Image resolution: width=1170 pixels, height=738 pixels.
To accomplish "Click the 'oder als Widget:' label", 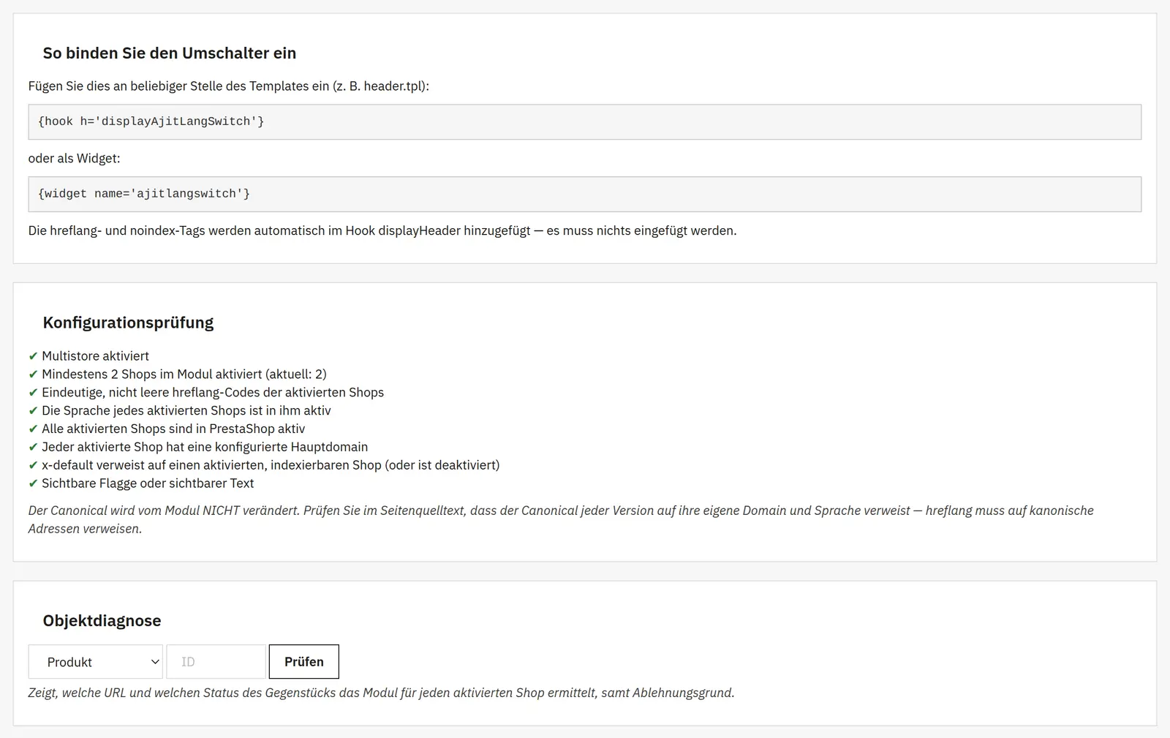I will tap(75, 158).
